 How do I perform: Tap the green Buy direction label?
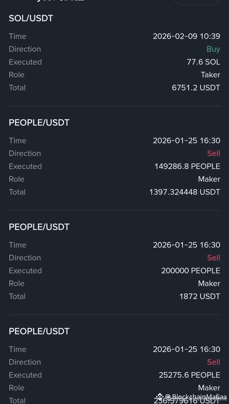(x=213, y=49)
